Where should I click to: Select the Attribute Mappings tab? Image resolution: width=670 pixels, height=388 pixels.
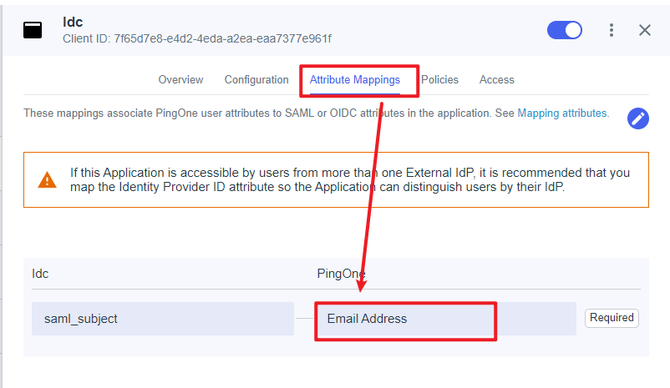click(x=355, y=80)
